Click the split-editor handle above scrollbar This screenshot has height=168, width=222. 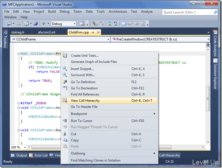coord(208,45)
